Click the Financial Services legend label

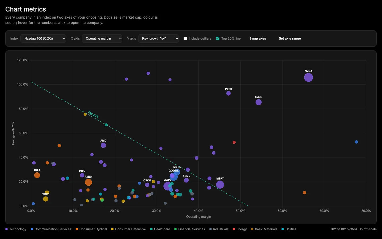(x=192, y=229)
